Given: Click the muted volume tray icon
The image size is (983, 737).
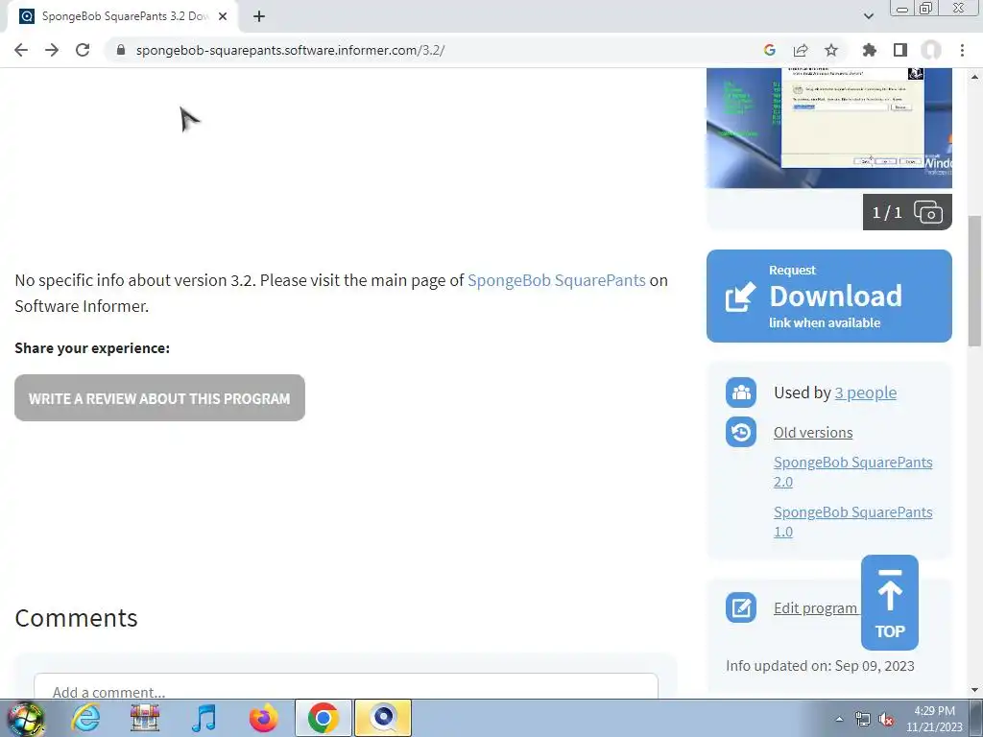Looking at the screenshot, I should [x=886, y=719].
